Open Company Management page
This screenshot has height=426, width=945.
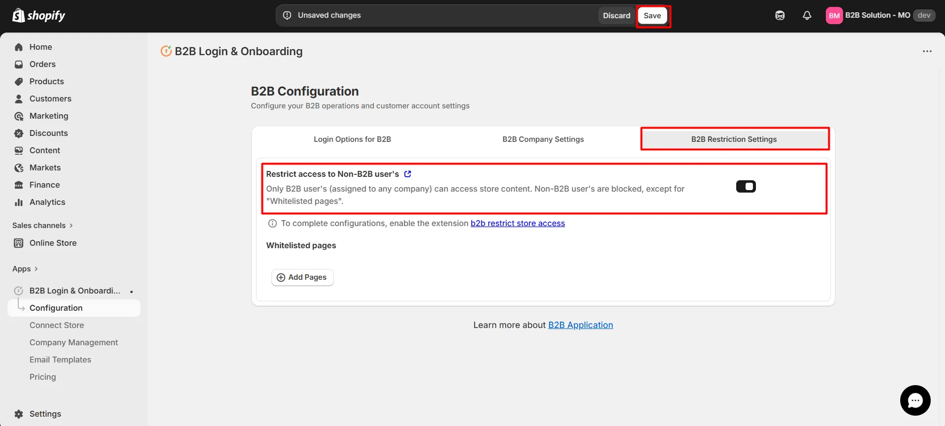[x=74, y=342]
